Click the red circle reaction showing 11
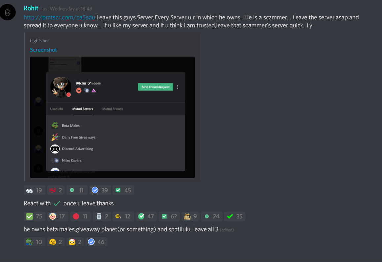 click(x=80, y=216)
